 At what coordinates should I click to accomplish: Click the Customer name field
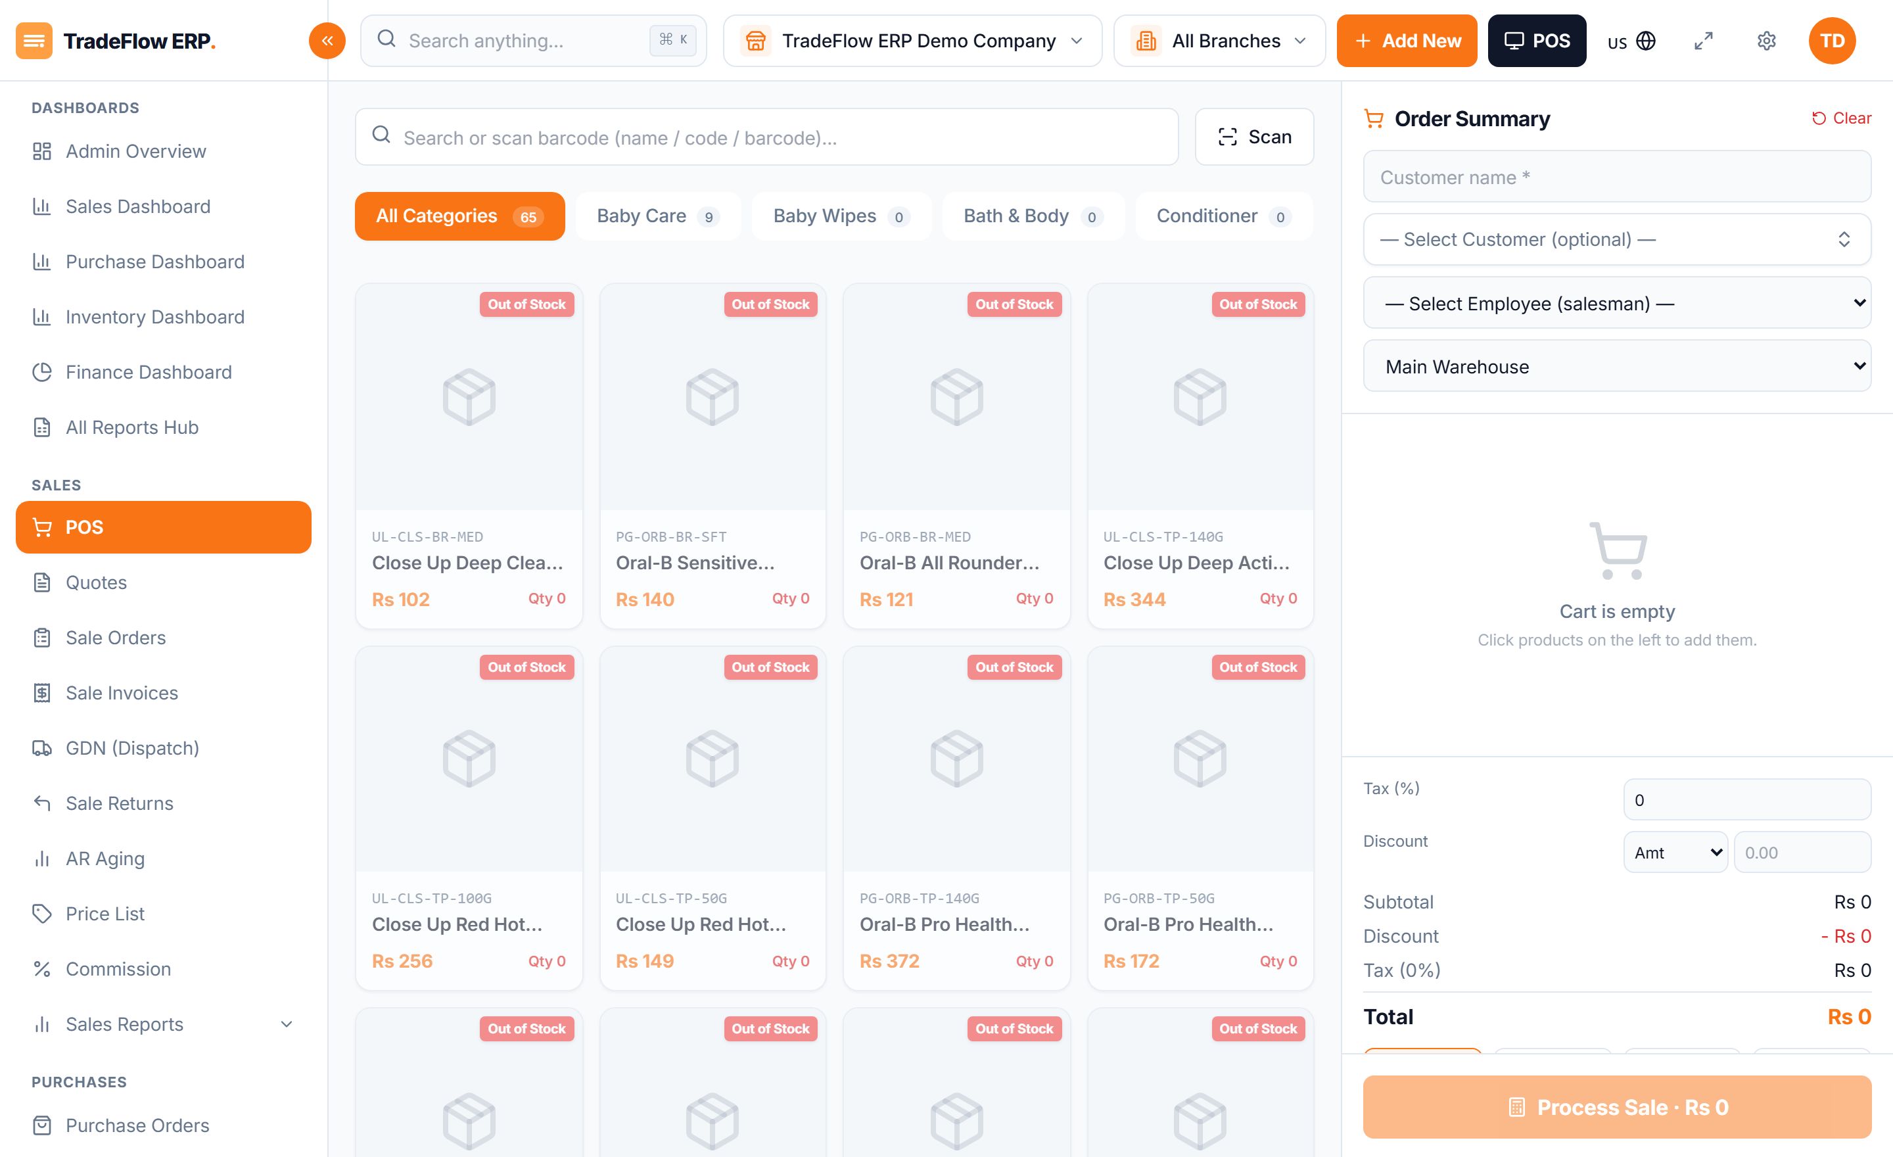tap(1617, 177)
